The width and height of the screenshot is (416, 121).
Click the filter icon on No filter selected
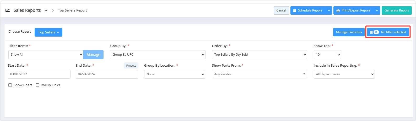coord(371,32)
